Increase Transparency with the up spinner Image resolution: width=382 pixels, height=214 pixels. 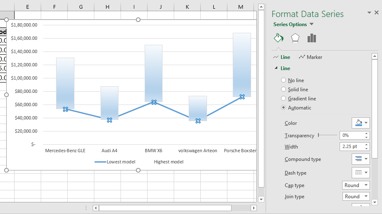point(366,134)
